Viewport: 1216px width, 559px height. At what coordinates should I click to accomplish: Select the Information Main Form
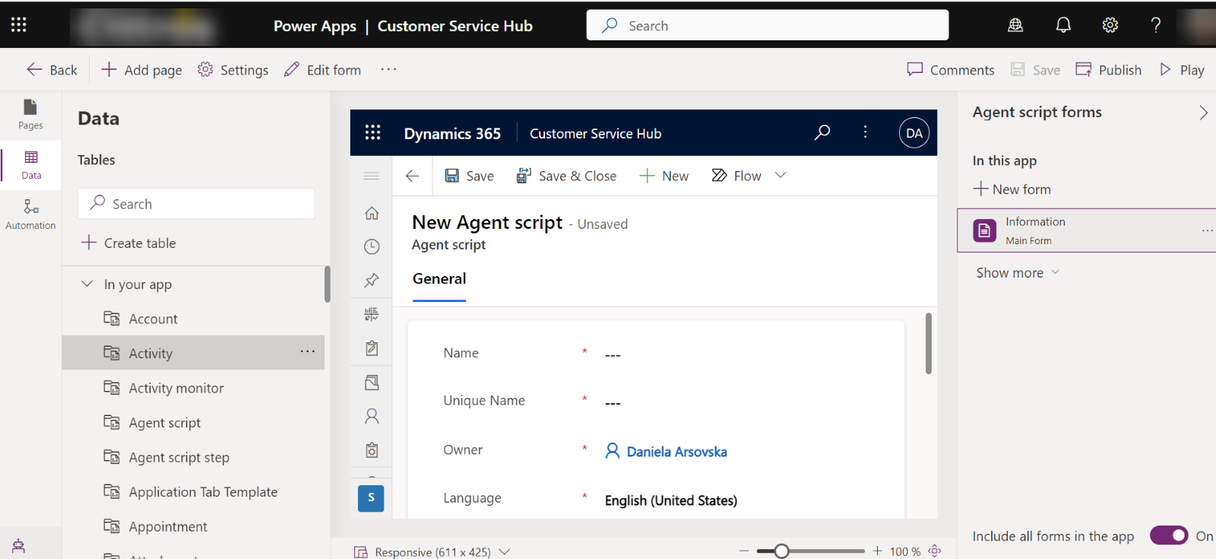click(x=1086, y=230)
